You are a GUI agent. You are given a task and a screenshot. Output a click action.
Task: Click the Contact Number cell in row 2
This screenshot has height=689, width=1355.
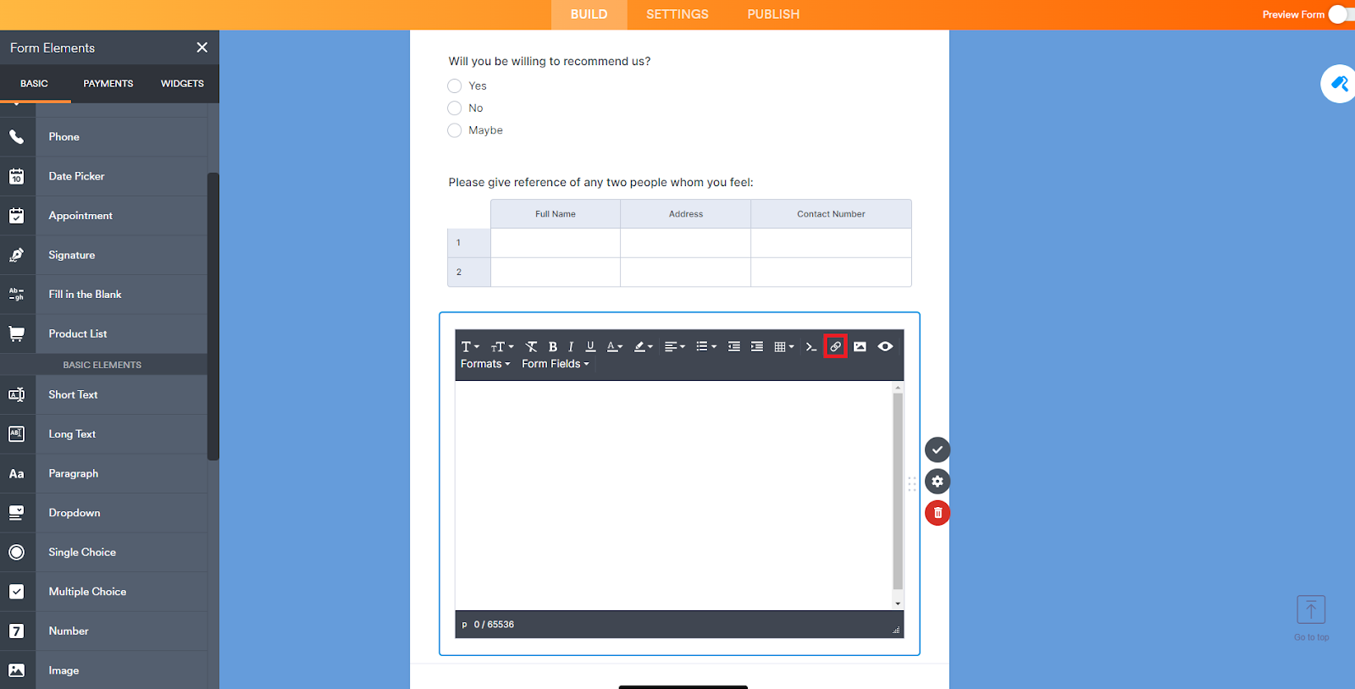coord(831,273)
